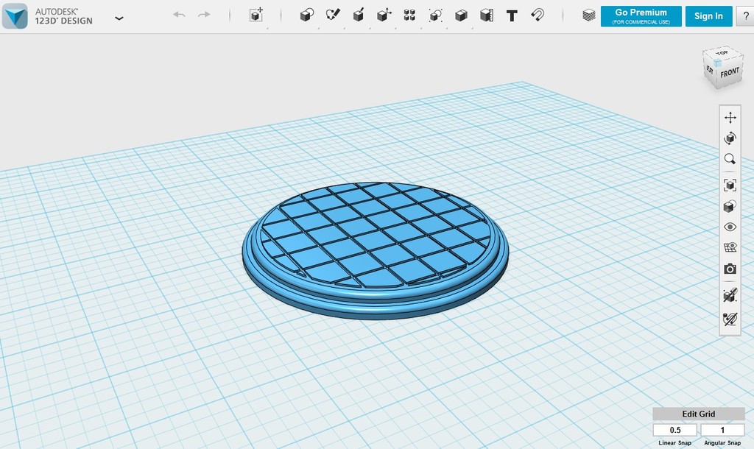Click the Edit Grid button
The height and width of the screenshot is (449, 754).
698,414
